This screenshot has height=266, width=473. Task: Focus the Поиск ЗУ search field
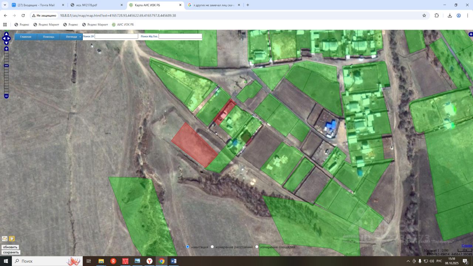116,36
